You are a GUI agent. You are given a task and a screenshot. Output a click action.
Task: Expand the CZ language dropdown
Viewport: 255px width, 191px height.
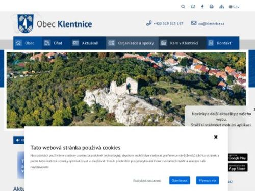click(x=234, y=7)
